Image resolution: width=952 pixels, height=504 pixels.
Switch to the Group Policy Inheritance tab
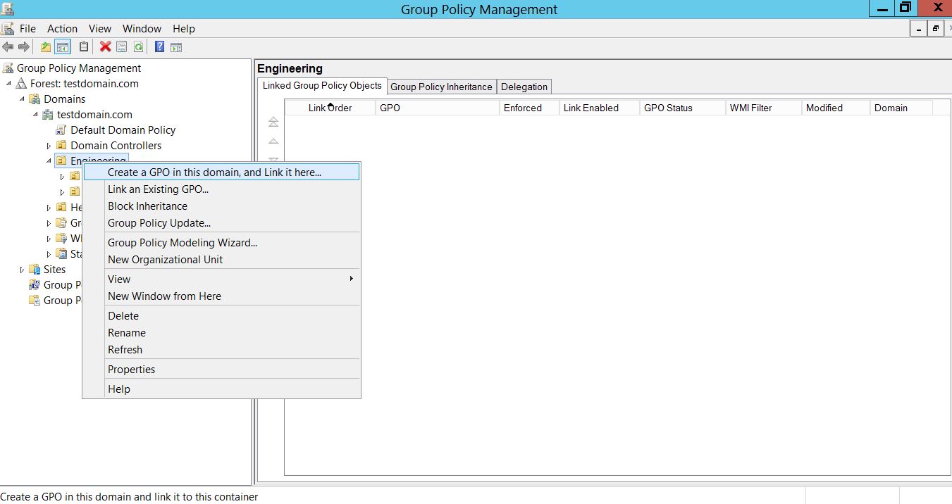(x=441, y=87)
